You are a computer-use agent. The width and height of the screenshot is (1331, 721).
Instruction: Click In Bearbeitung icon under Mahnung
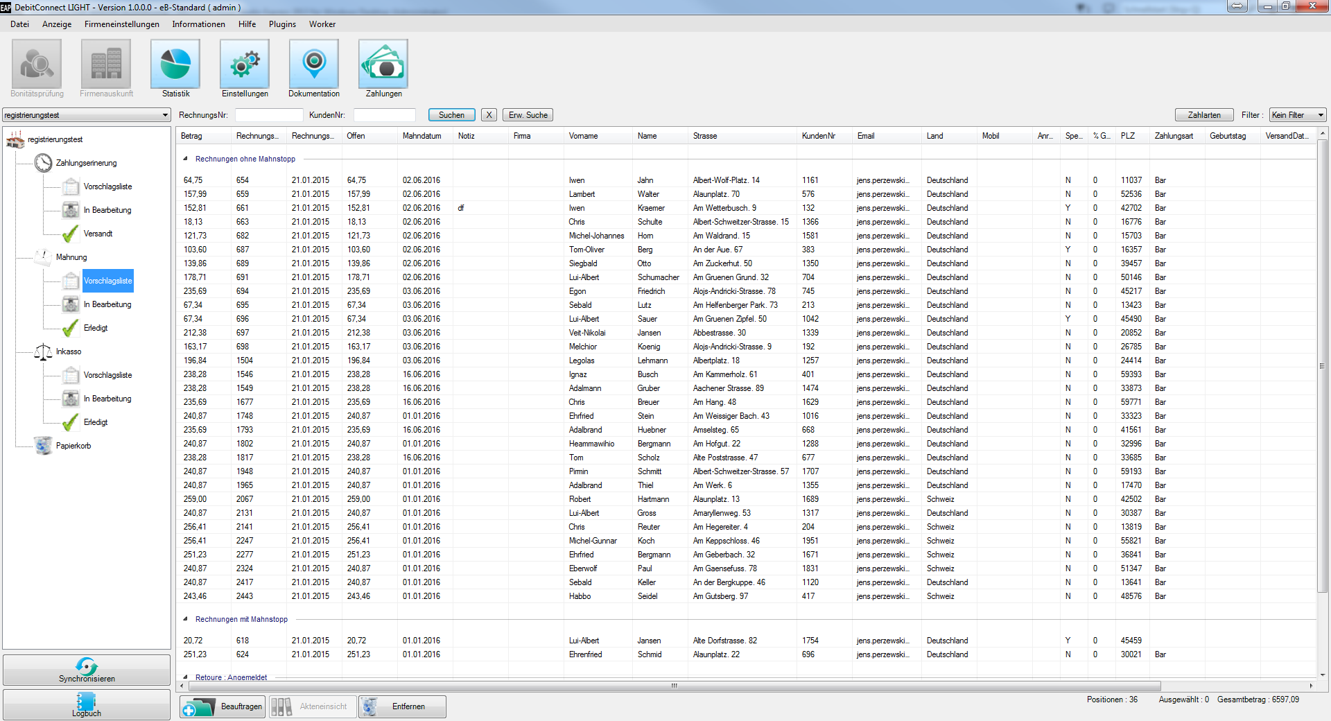point(71,304)
